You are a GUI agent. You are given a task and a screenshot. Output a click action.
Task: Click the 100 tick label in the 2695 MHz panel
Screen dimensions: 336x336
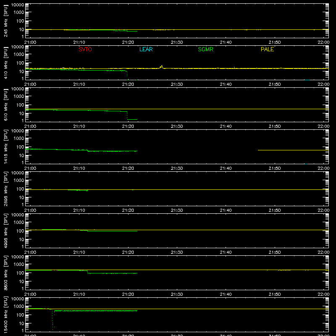point(20,189)
